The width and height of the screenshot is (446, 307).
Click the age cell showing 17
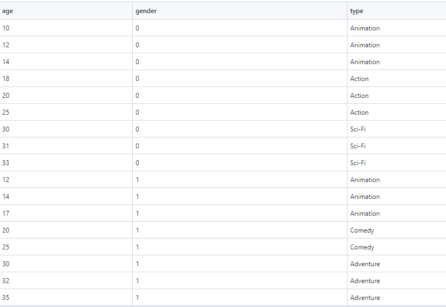click(x=66, y=213)
